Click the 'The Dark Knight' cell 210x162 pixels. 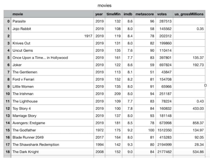pyautogui.click(x=25, y=152)
